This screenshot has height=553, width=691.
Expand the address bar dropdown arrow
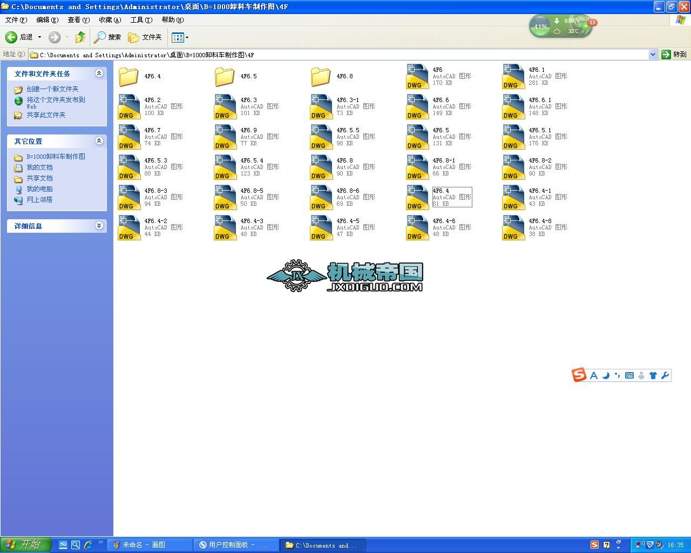[x=653, y=55]
